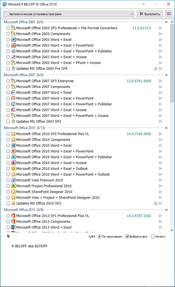Select Office 2010 Word + Excel radio button
The image size is (175, 287).
coord(8,146)
